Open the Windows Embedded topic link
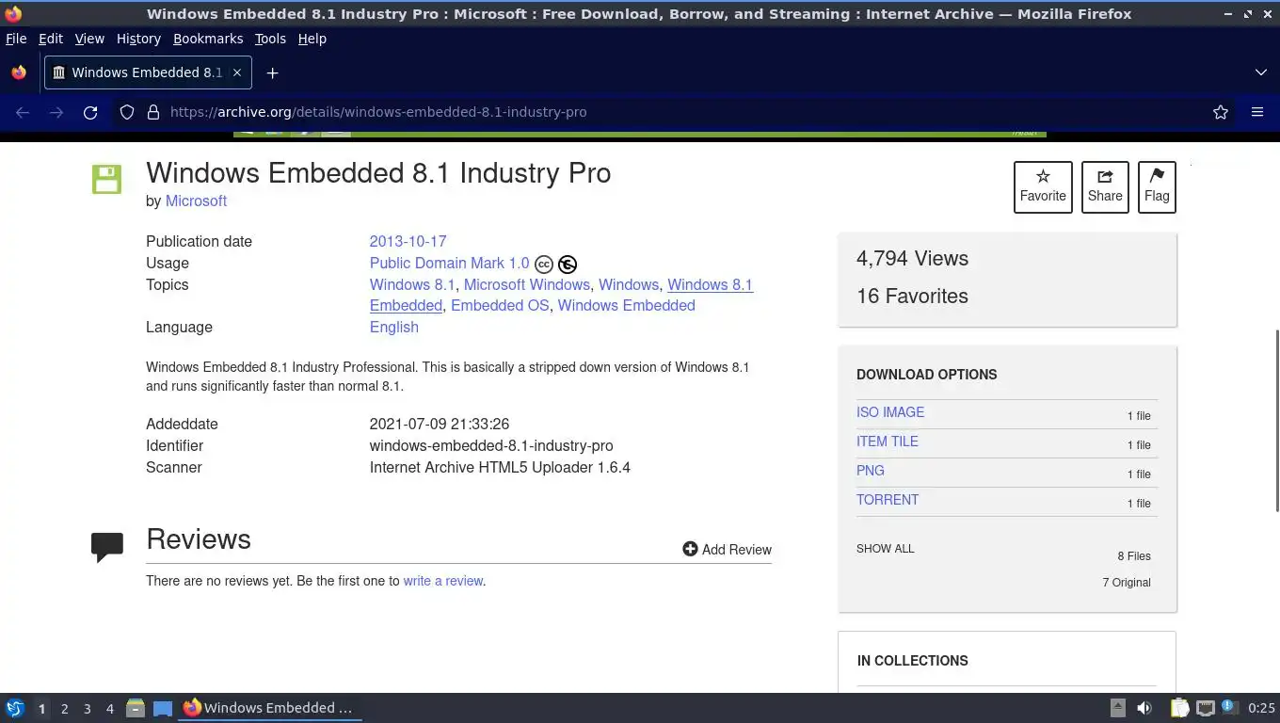 626,305
